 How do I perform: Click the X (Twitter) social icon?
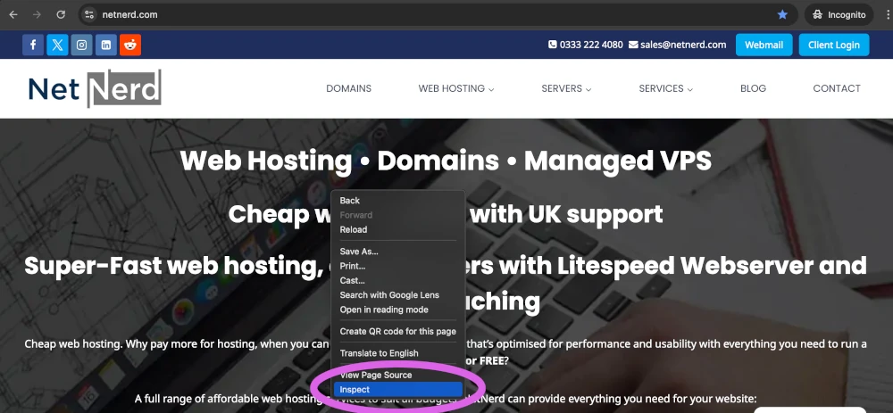click(x=57, y=45)
